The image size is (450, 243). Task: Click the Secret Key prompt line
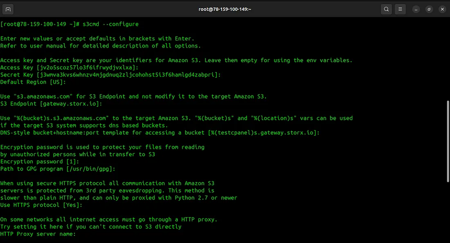110,75
